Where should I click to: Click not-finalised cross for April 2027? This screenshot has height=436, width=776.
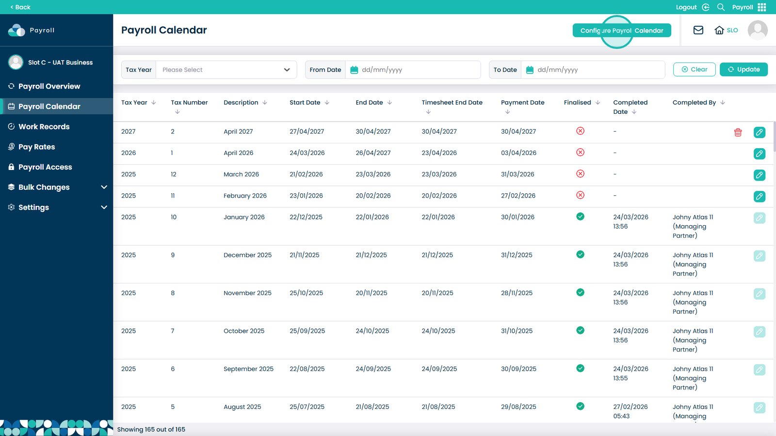click(580, 131)
